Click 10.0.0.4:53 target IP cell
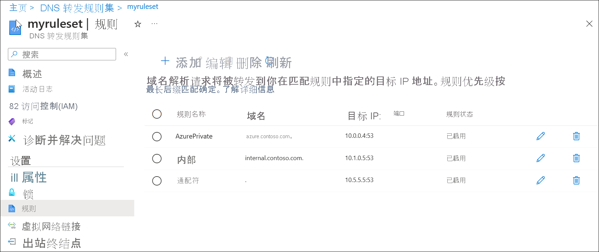Viewport: 599px width, 252px height. click(x=359, y=136)
